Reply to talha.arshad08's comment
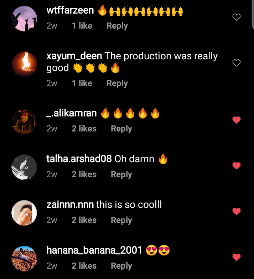Image resolution: width=254 pixels, height=279 pixels. pyautogui.click(x=121, y=174)
